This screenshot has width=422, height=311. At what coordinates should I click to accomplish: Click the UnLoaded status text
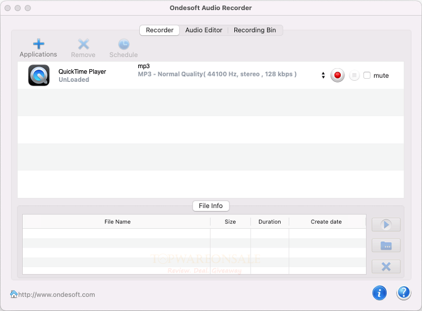click(74, 80)
